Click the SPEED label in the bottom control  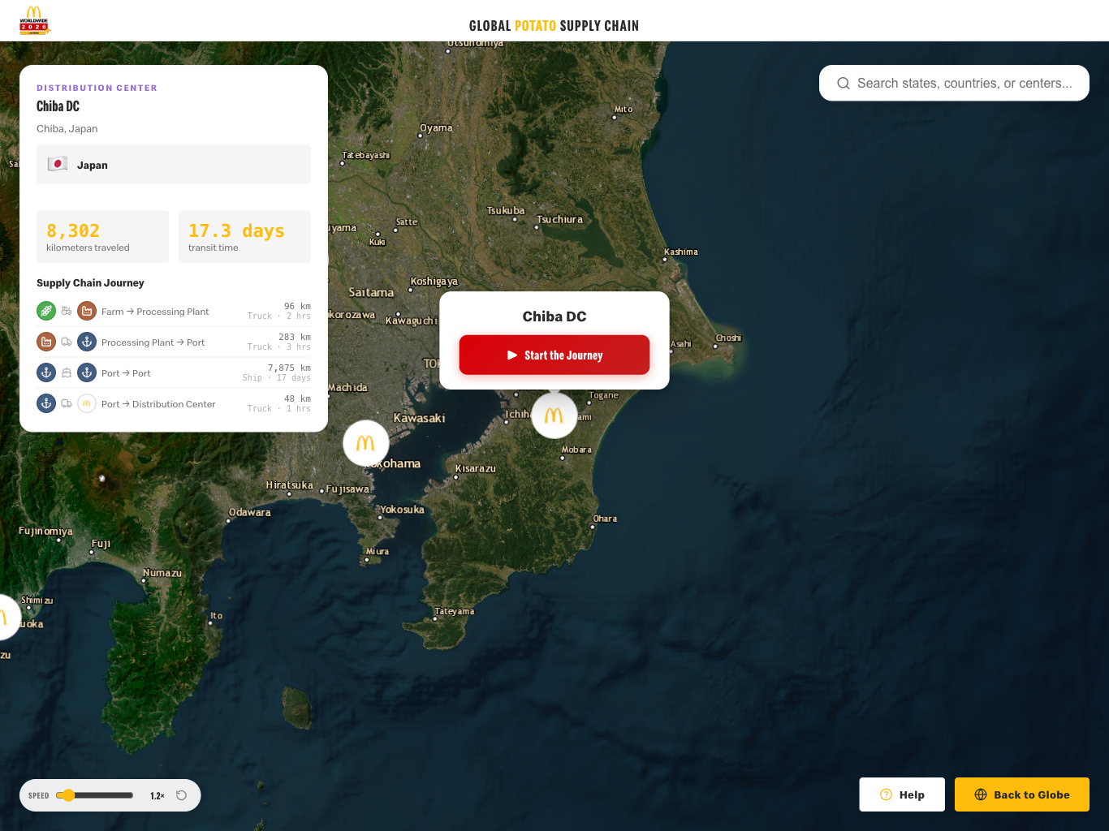[x=39, y=796]
